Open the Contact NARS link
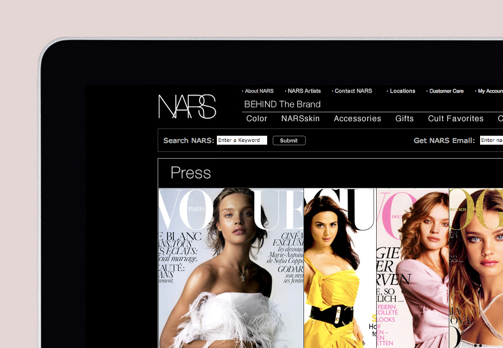This screenshot has width=503, height=348. point(353,91)
